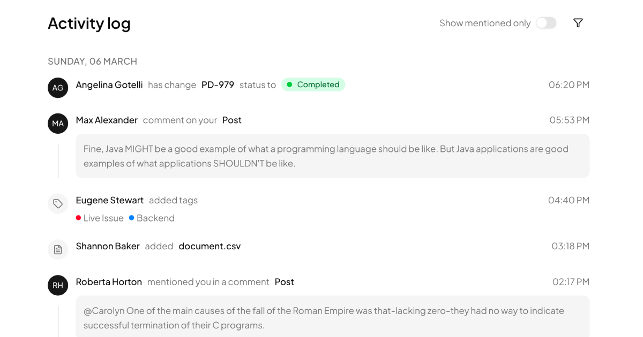
Task: Select Roberta Horton's RH avatar
Action: [58, 285]
